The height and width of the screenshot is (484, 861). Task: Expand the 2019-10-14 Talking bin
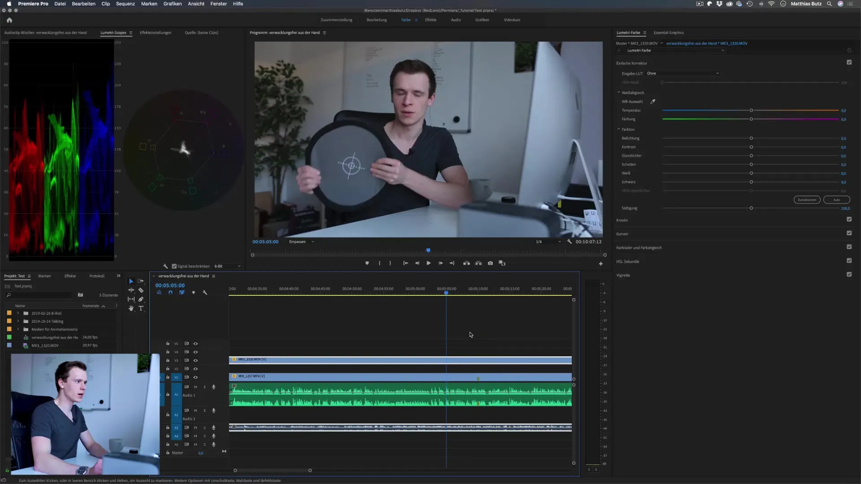click(x=18, y=321)
